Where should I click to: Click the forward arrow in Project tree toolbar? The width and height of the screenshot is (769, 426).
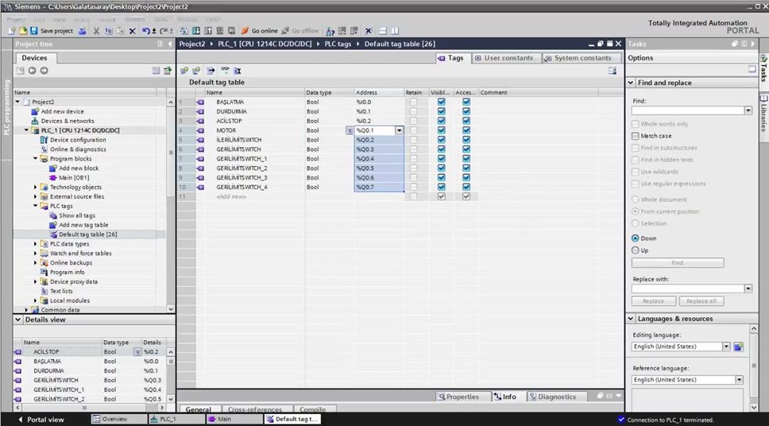[x=44, y=70]
